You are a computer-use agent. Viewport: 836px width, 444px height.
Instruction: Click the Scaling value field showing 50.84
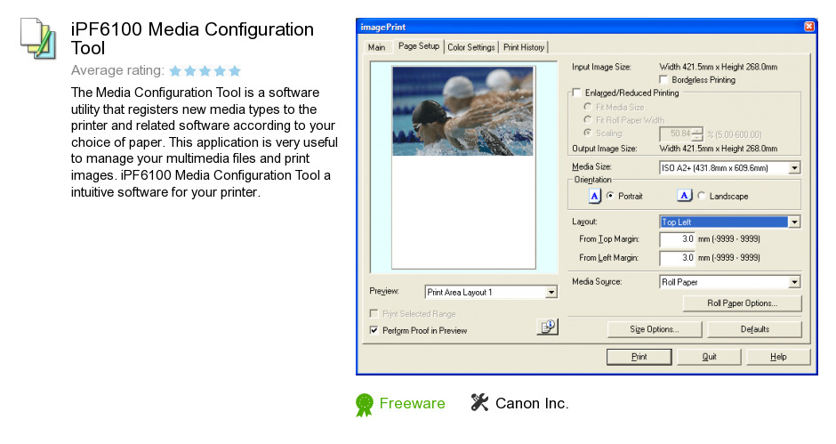(x=676, y=134)
